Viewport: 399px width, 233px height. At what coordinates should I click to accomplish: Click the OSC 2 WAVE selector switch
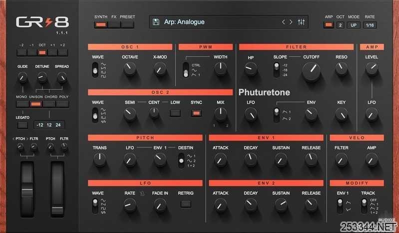coord(95,115)
